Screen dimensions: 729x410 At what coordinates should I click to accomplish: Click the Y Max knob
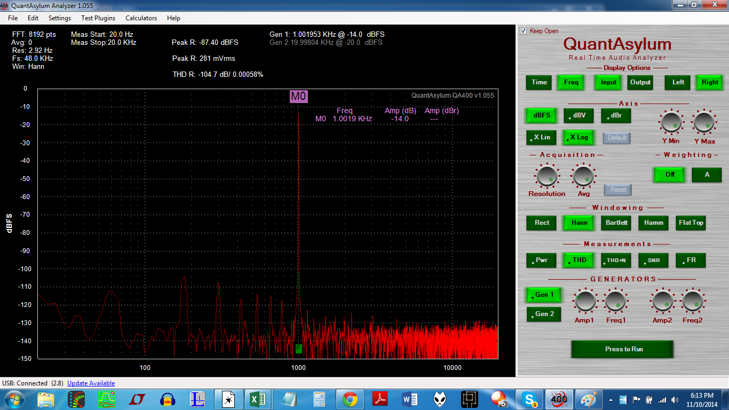coord(704,122)
